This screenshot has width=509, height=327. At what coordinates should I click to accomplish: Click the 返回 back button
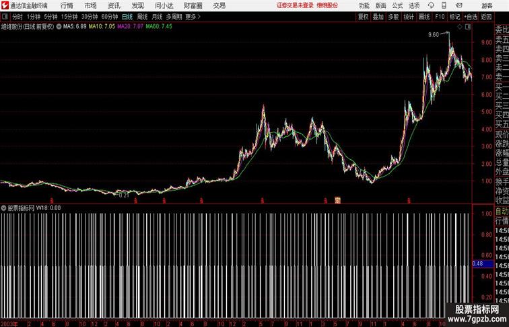click(486, 17)
